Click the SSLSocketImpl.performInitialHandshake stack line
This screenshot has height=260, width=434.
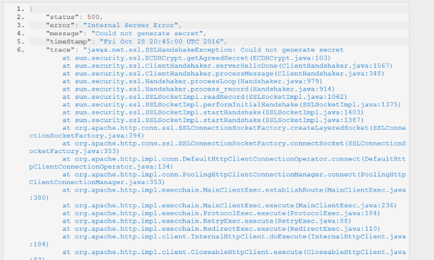(232, 104)
